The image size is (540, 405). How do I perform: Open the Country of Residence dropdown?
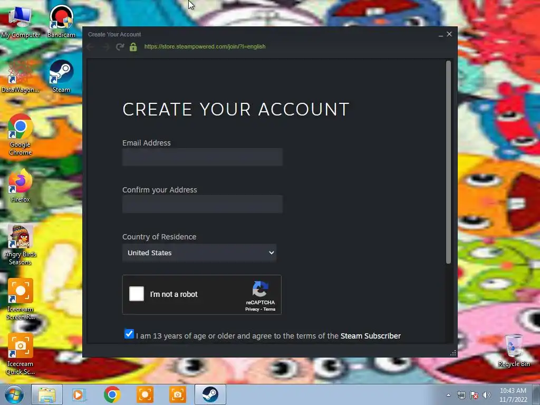click(x=199, y=253)
